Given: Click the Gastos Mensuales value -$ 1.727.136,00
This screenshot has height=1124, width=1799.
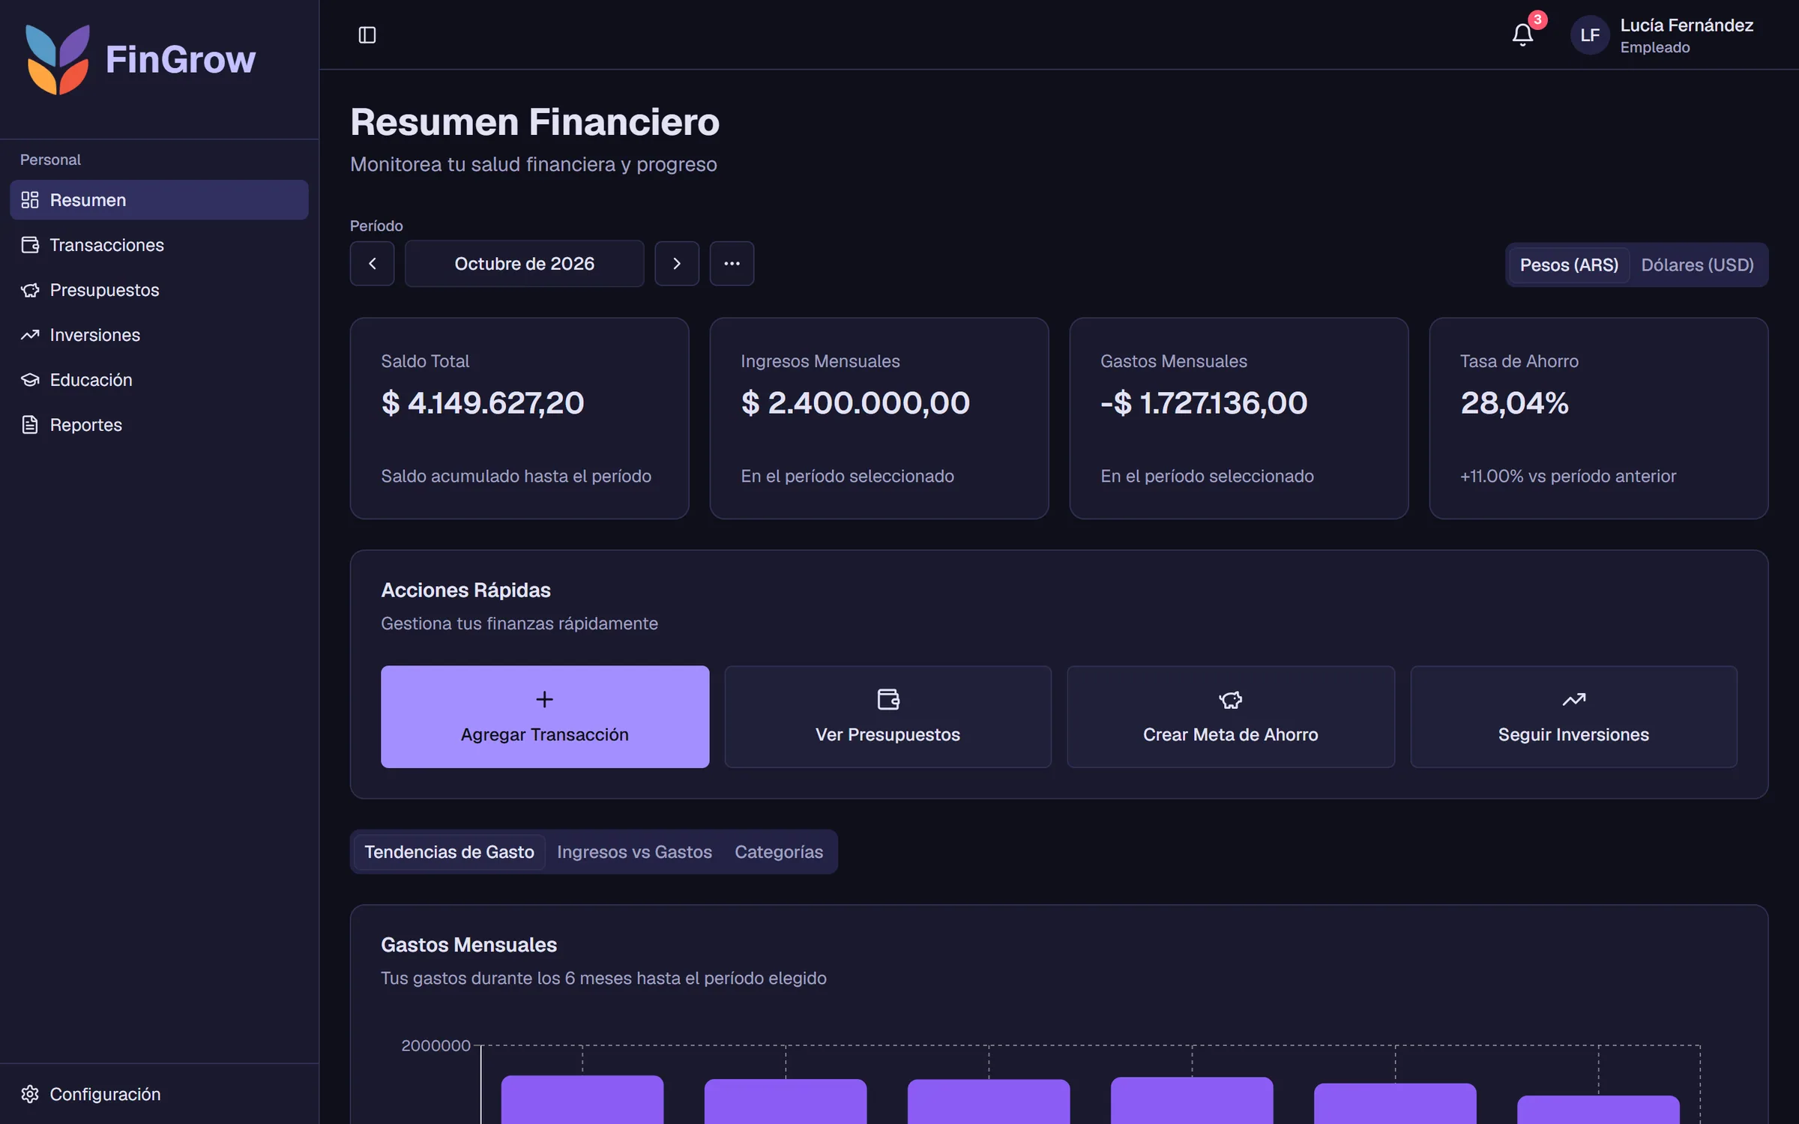Looking at the screenshot, I should [1204, 403].
